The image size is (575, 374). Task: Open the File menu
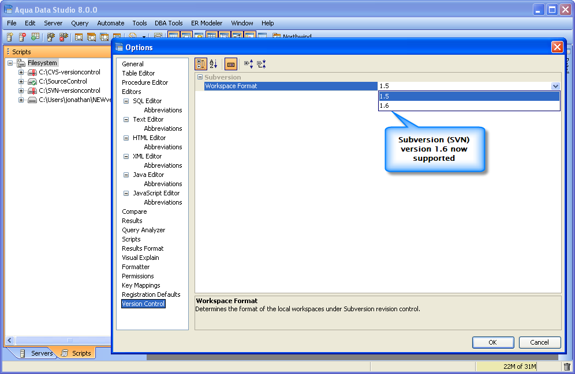click(x=12, y=23)
